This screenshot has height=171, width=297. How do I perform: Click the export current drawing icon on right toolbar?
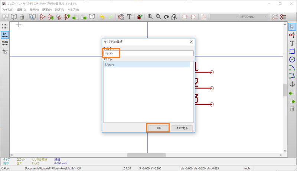click(x=292, y=101)
